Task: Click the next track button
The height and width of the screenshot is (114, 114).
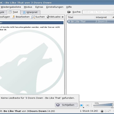Action: point(87,105)
